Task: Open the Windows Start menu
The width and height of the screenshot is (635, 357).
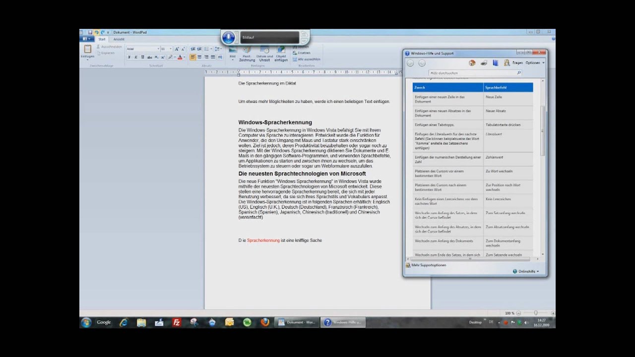Action: tap(86, 322)
